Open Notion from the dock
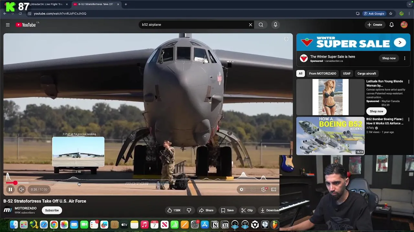The width and height of the screenshot is (414, 232). [x=215, y=225]
